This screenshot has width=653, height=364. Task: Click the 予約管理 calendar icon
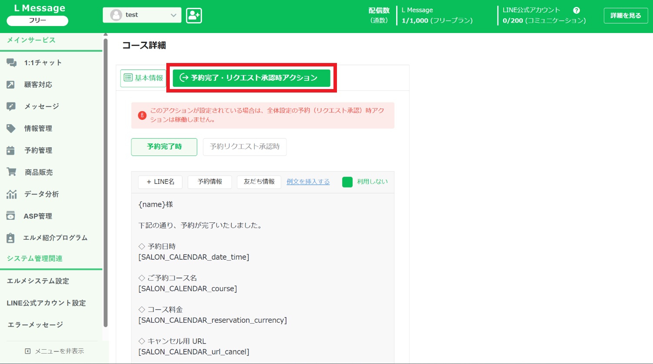click(11, 150)
